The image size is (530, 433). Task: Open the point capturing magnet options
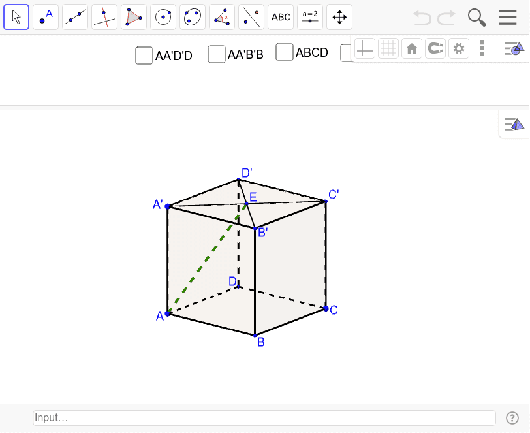pos(435,49)
